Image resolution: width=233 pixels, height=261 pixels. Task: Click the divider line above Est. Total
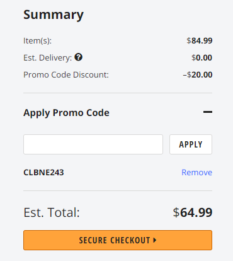[118, 191]
